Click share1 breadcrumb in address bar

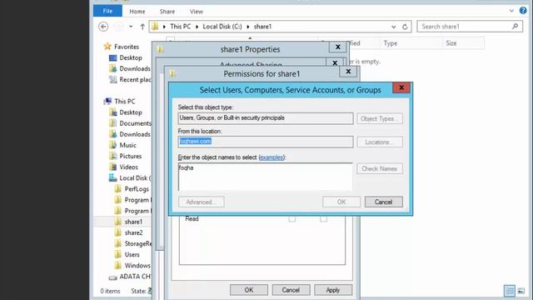click(263, 27)
